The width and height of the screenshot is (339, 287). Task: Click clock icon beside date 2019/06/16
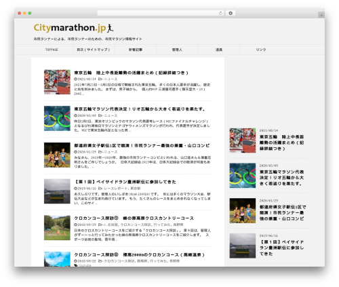75,189
